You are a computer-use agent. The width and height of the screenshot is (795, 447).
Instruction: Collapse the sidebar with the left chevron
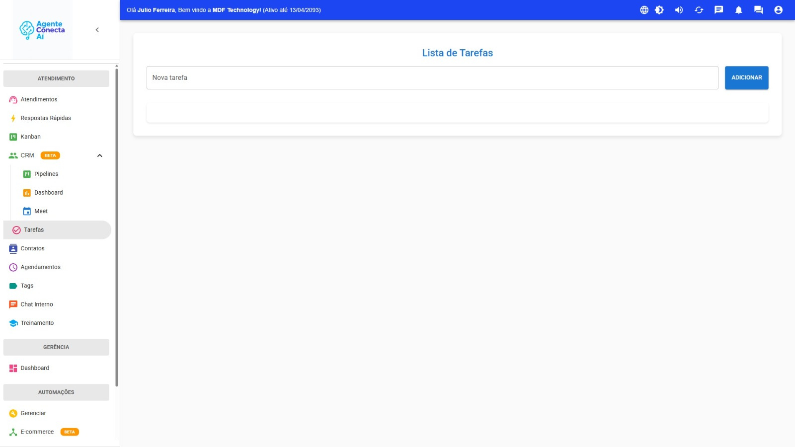click(x=97, y=30)
